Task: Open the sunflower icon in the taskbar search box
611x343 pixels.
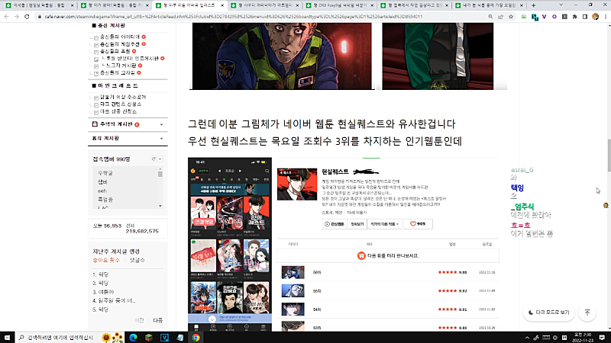Action: pos(112,338)
